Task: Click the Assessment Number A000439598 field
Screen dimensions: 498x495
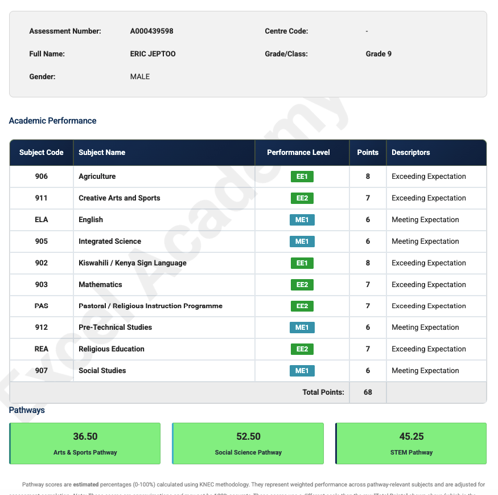Action: (x=151, y=31)
